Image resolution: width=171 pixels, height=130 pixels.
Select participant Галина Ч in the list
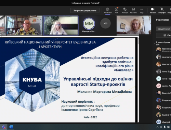pos(163,115)
